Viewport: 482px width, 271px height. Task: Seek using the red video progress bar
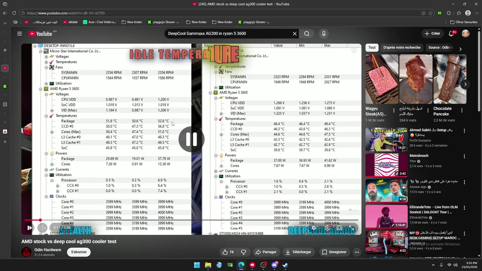coord(191,220)
